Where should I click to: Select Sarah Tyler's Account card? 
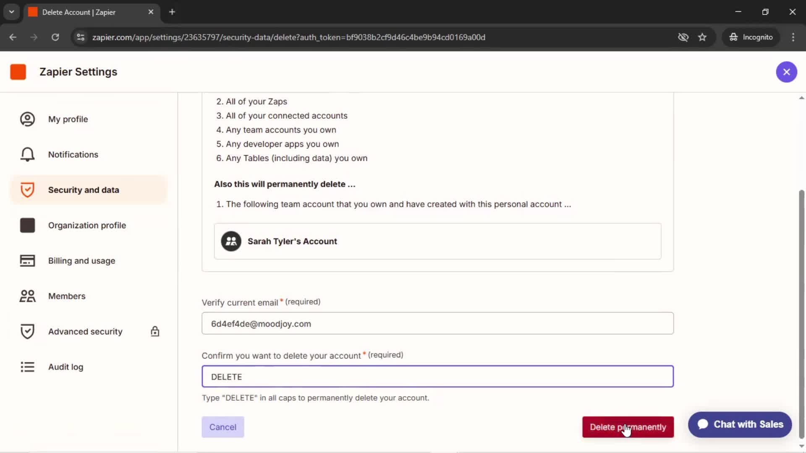point(437,241)
